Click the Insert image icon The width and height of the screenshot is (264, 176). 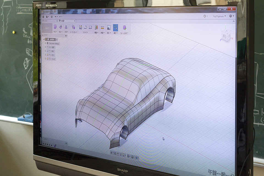coord(109,28)
